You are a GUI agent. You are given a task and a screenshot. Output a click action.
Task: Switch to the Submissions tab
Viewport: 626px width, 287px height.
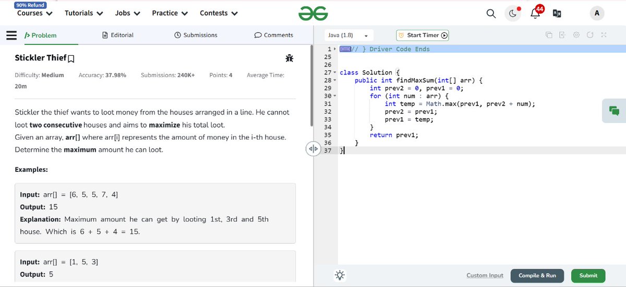click(196, 35)
